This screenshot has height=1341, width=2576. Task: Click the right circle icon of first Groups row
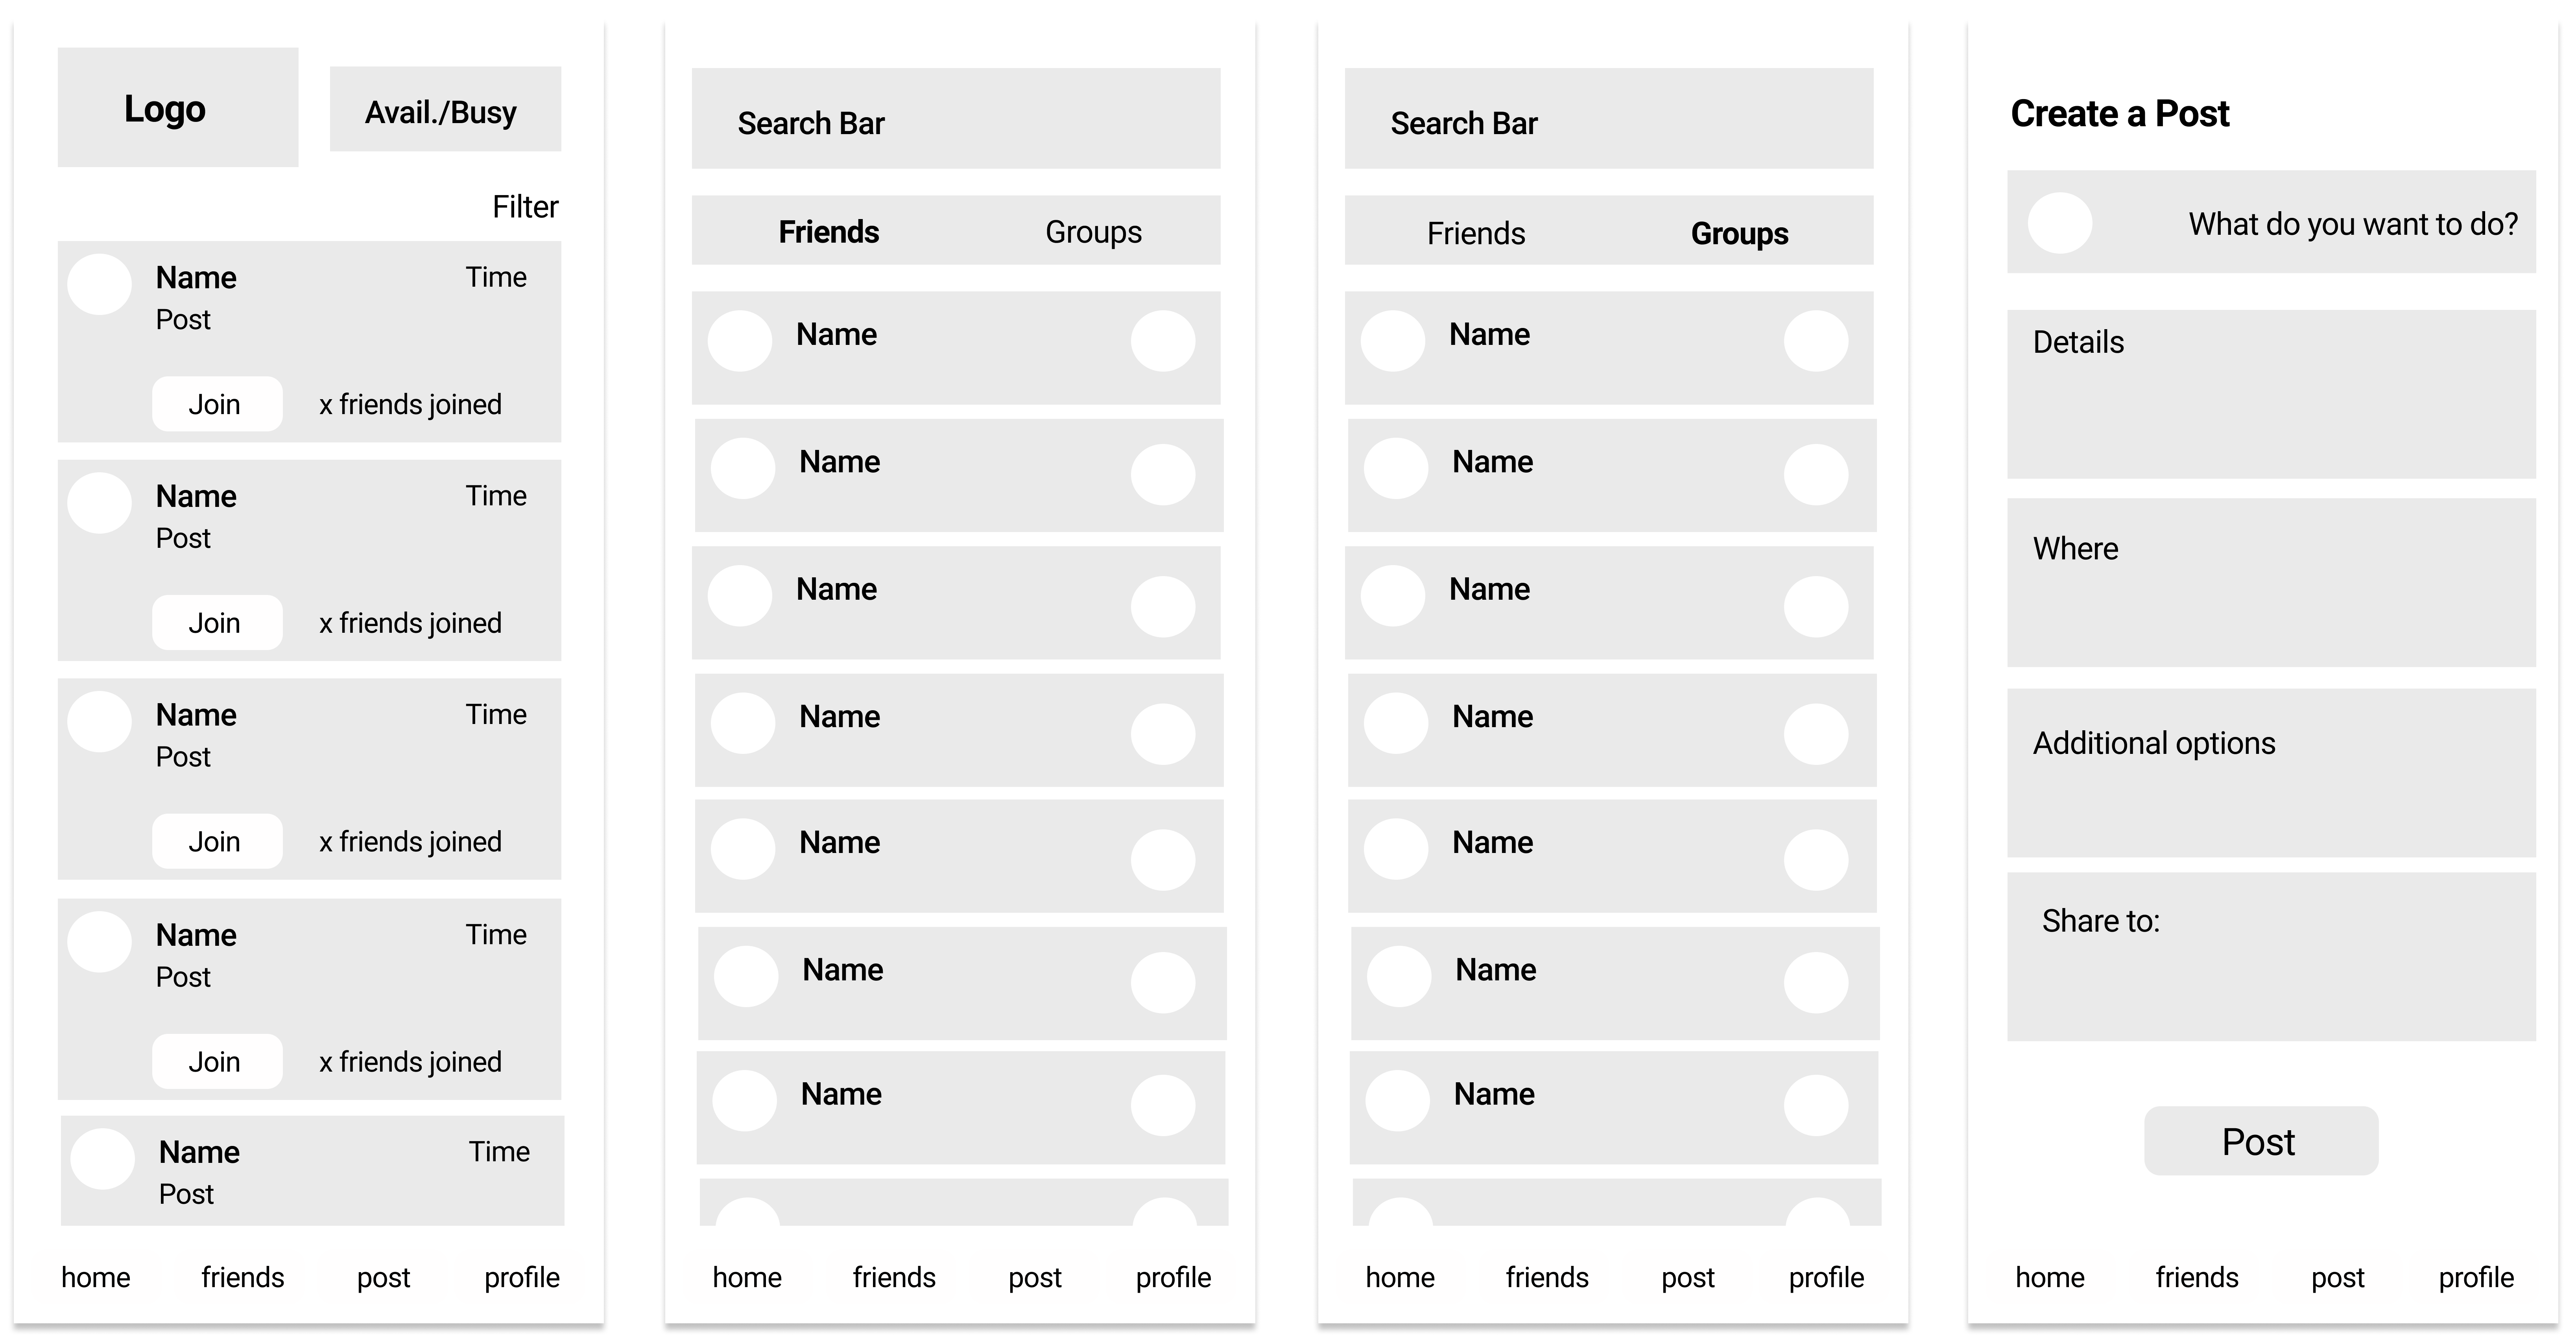click(1816, 341)
